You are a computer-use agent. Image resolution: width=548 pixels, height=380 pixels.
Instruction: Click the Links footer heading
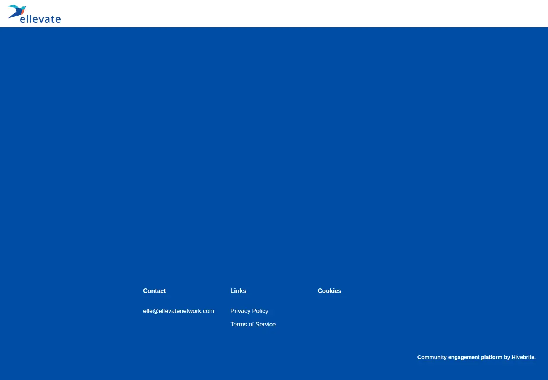click(238, 291)
